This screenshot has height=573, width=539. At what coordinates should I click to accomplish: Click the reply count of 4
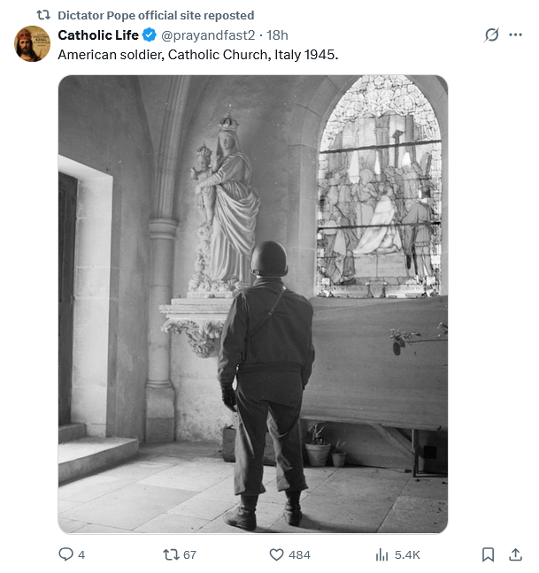coord(81,554)
